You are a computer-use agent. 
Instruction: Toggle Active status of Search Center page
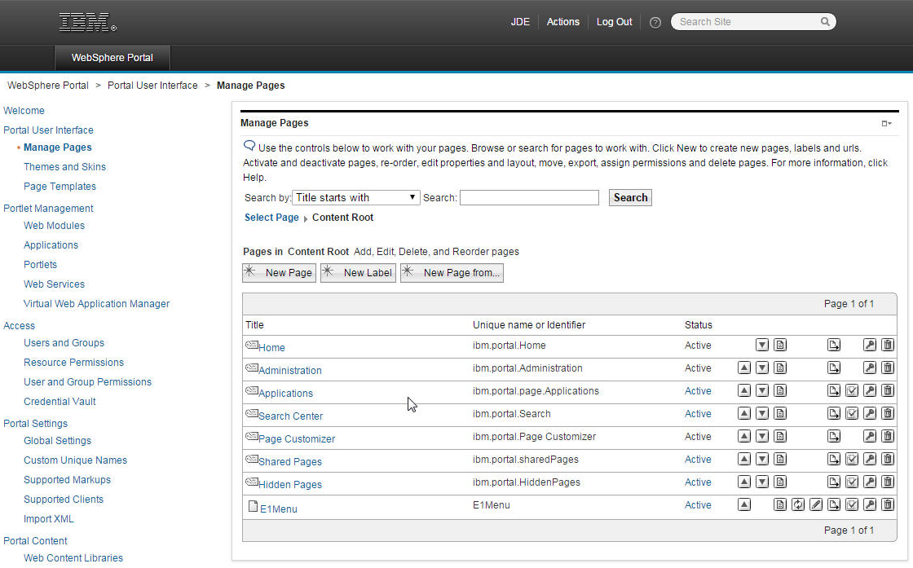point(698,414)
